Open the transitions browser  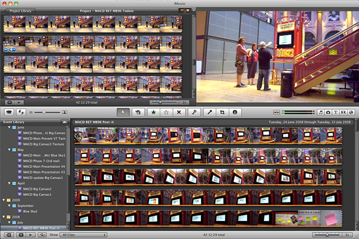coord(343,112)
